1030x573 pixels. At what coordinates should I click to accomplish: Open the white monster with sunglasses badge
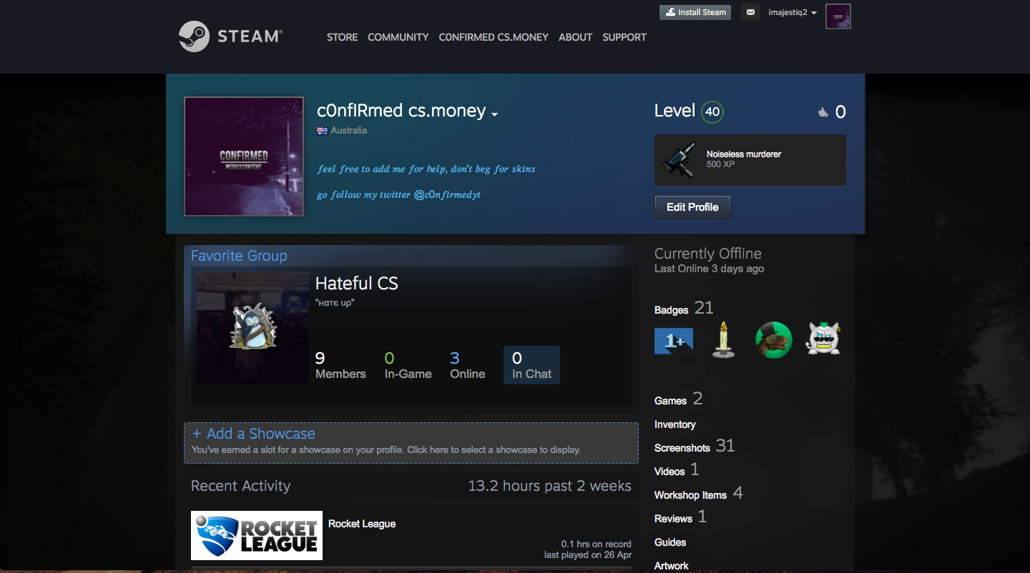click(x=823, y=339)
